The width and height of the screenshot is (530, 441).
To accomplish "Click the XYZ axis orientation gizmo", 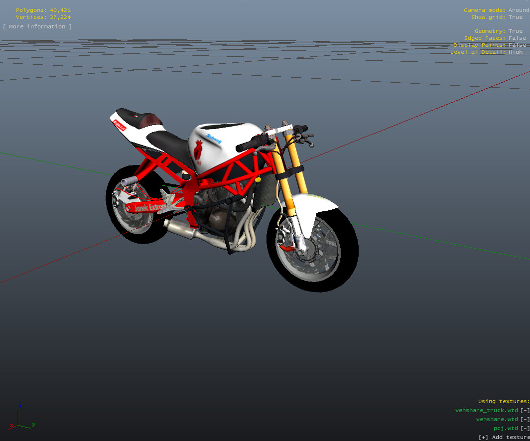I will tap(20, 419).
